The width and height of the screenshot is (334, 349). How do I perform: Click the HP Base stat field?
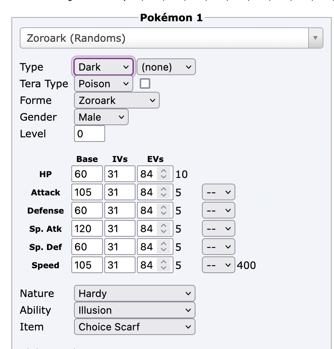[x=87, y=174]
